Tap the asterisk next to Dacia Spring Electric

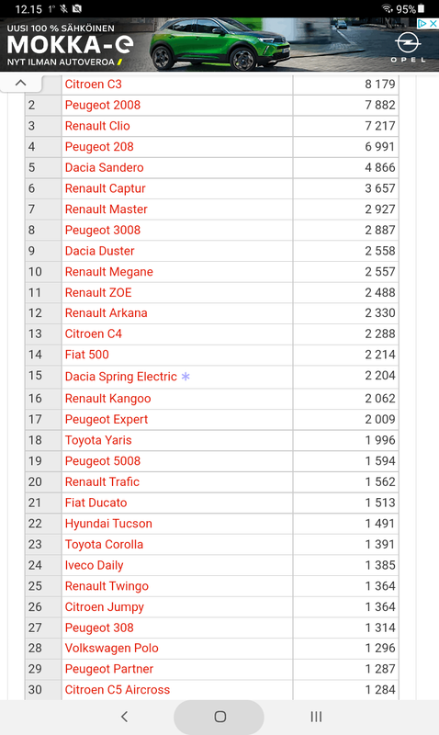click(186, 376)
